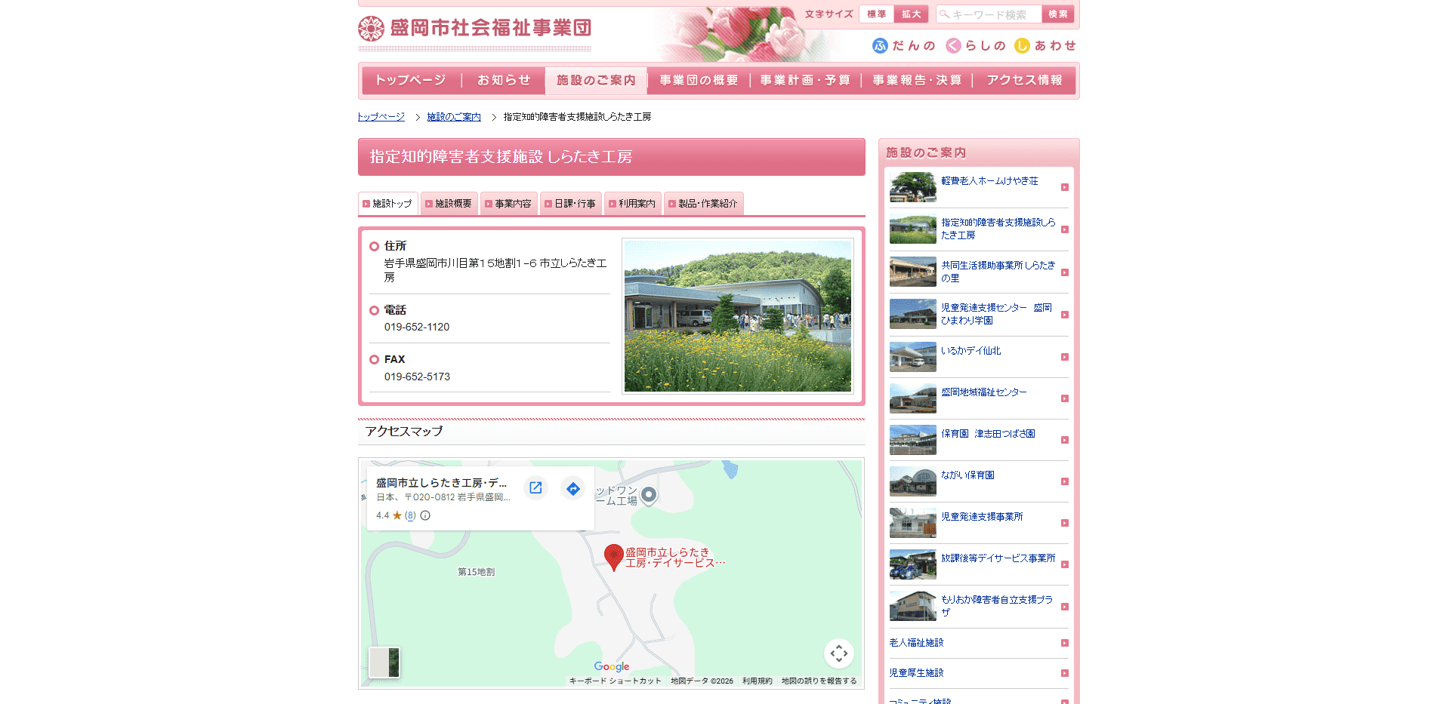Open 事業団の概要 in the main navigation

[x=699, y=80]
